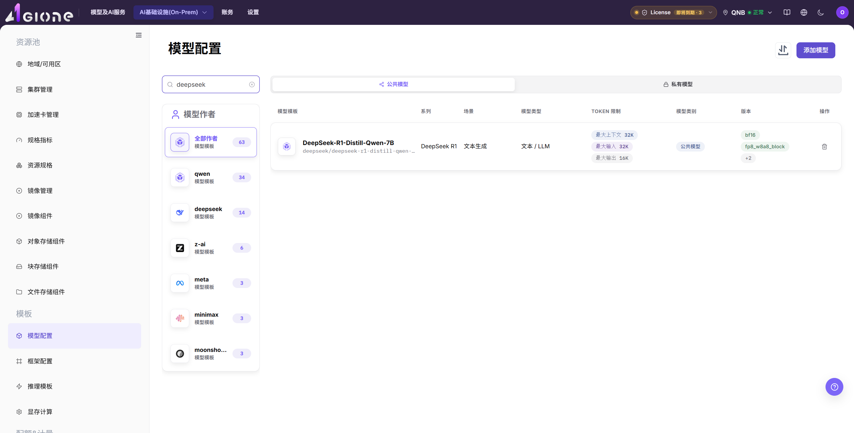
Task: Open 块存储组件 in sidebar
Action: click(x=75, y=267)
